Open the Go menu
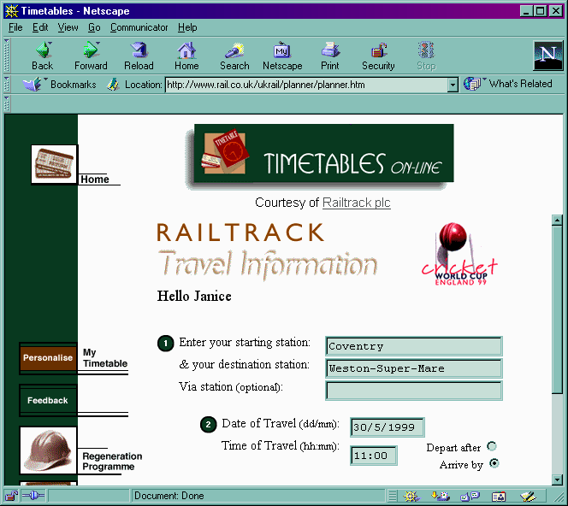 point(94,27)
